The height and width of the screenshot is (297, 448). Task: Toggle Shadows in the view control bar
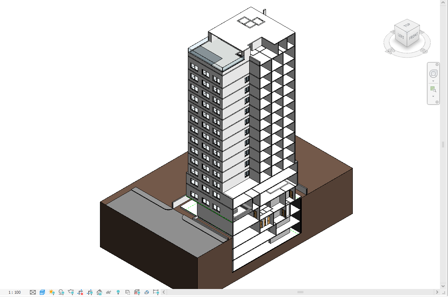tap(61, 292)
